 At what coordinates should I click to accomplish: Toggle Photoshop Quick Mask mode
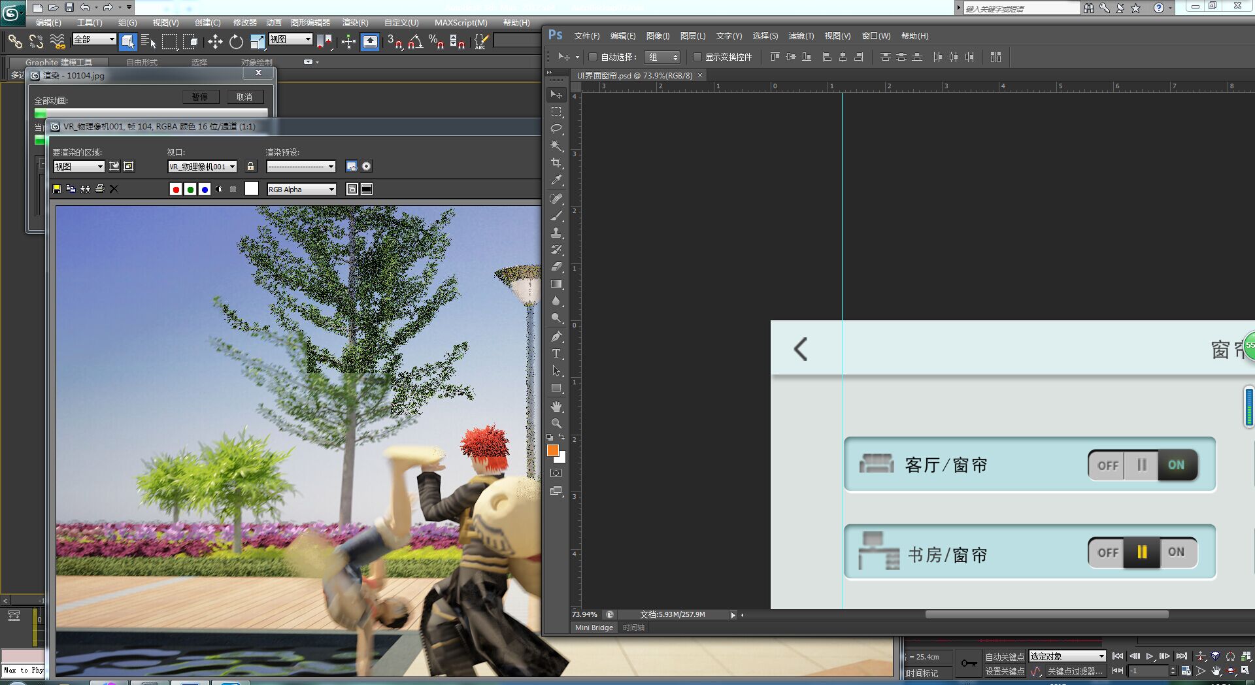point(556,473)
